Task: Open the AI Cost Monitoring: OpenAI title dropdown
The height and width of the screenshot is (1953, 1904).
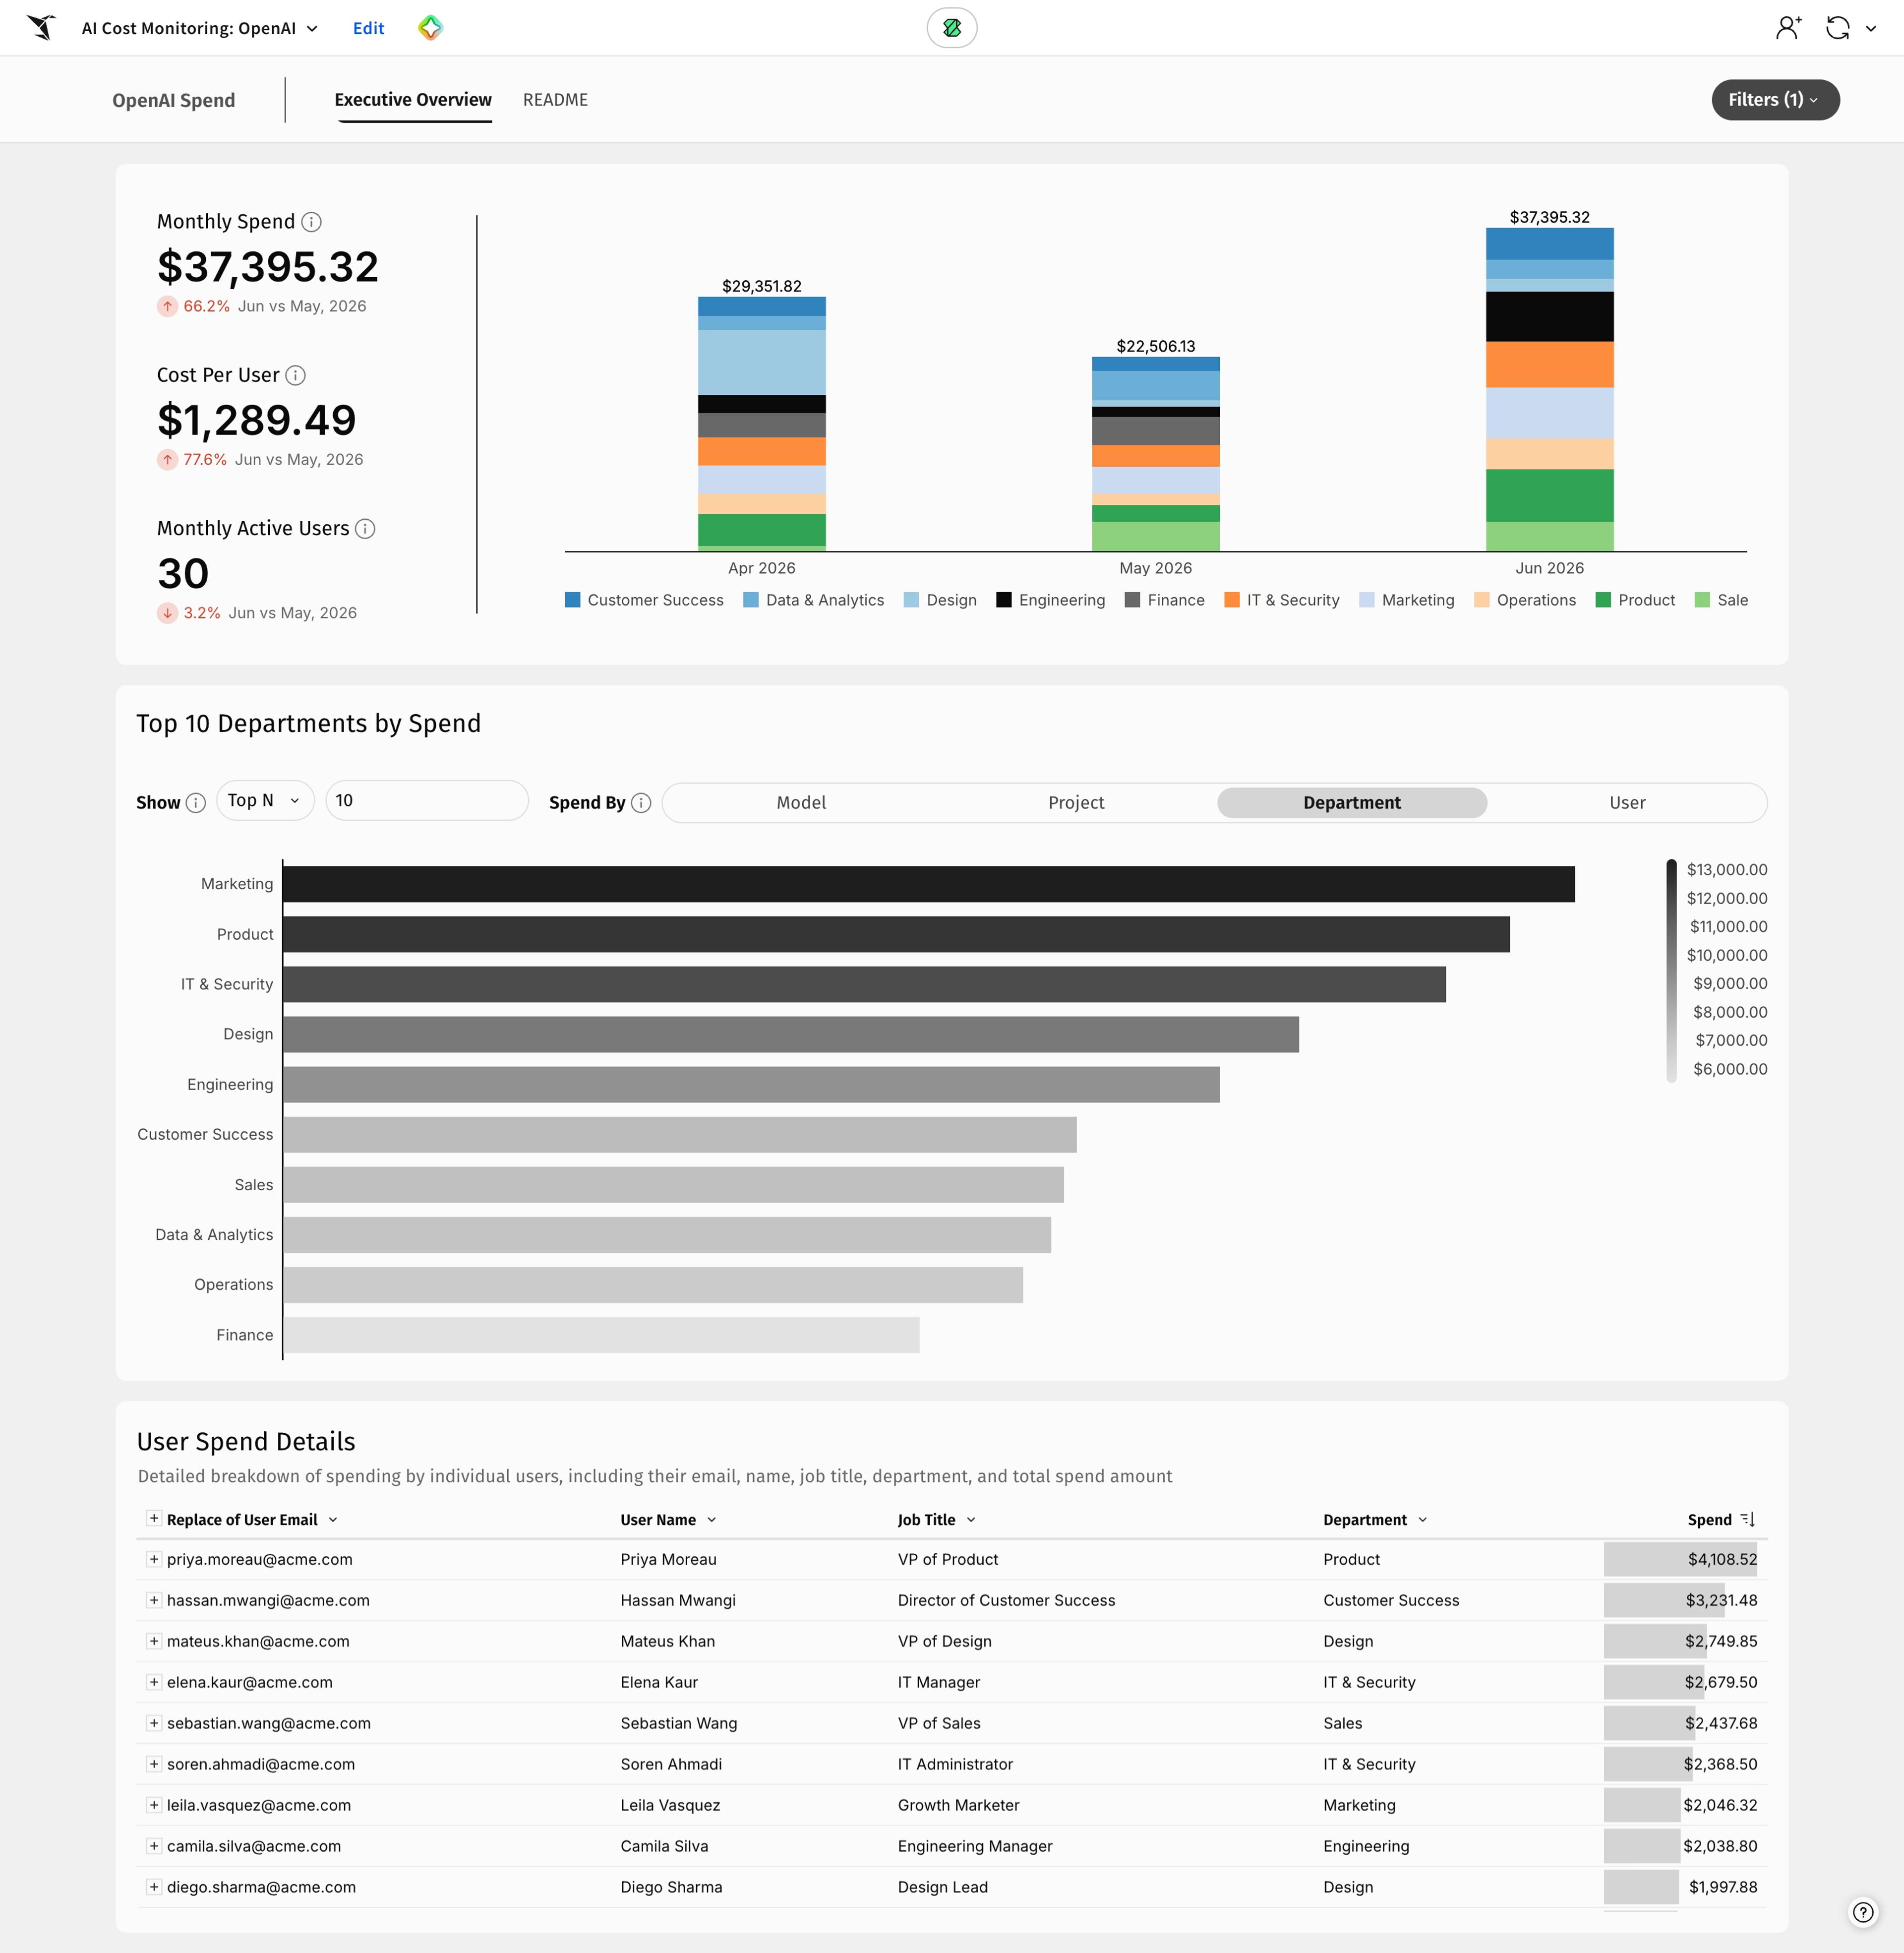Action: [x=199, y=28]
